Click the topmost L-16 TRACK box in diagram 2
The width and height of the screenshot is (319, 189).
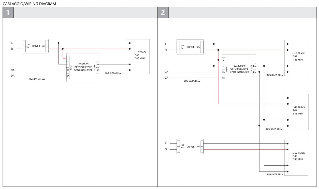pyautogui.click(x=297, y=58)
